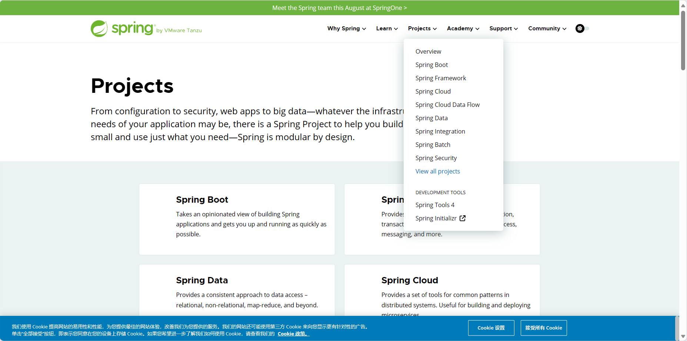Open the external link icon beside Spring Initializr
This screenshot has height=341, width=687.
coord(463,218)
